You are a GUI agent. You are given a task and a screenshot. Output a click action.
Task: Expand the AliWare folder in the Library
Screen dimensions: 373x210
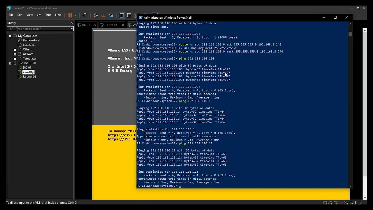tap(15, 54)
